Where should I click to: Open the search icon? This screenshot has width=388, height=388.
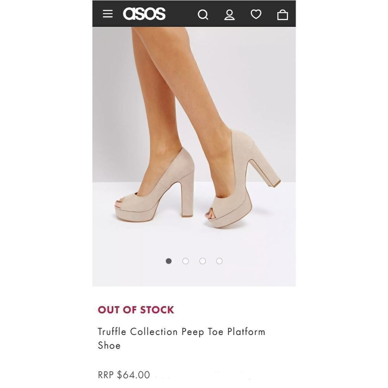point(203,14)
